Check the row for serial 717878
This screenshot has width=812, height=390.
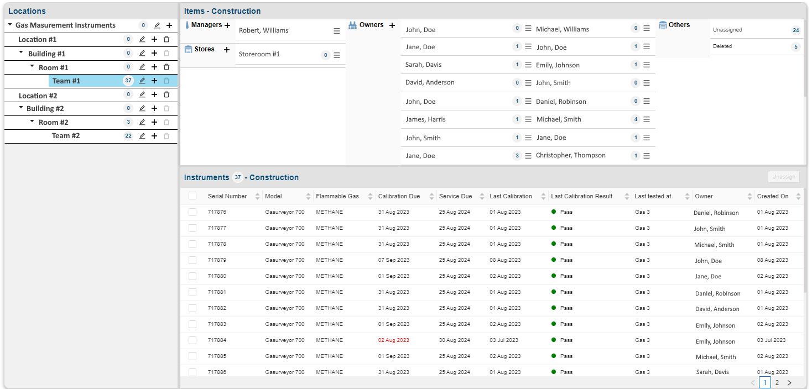[192, 244]
